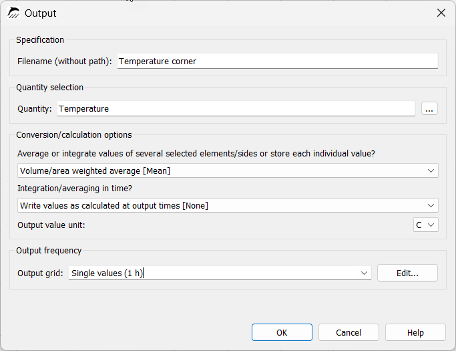Image resolution: width=456 pixels, height=351 pixels.
Task: Click the Cancel button
Action: 349,332
